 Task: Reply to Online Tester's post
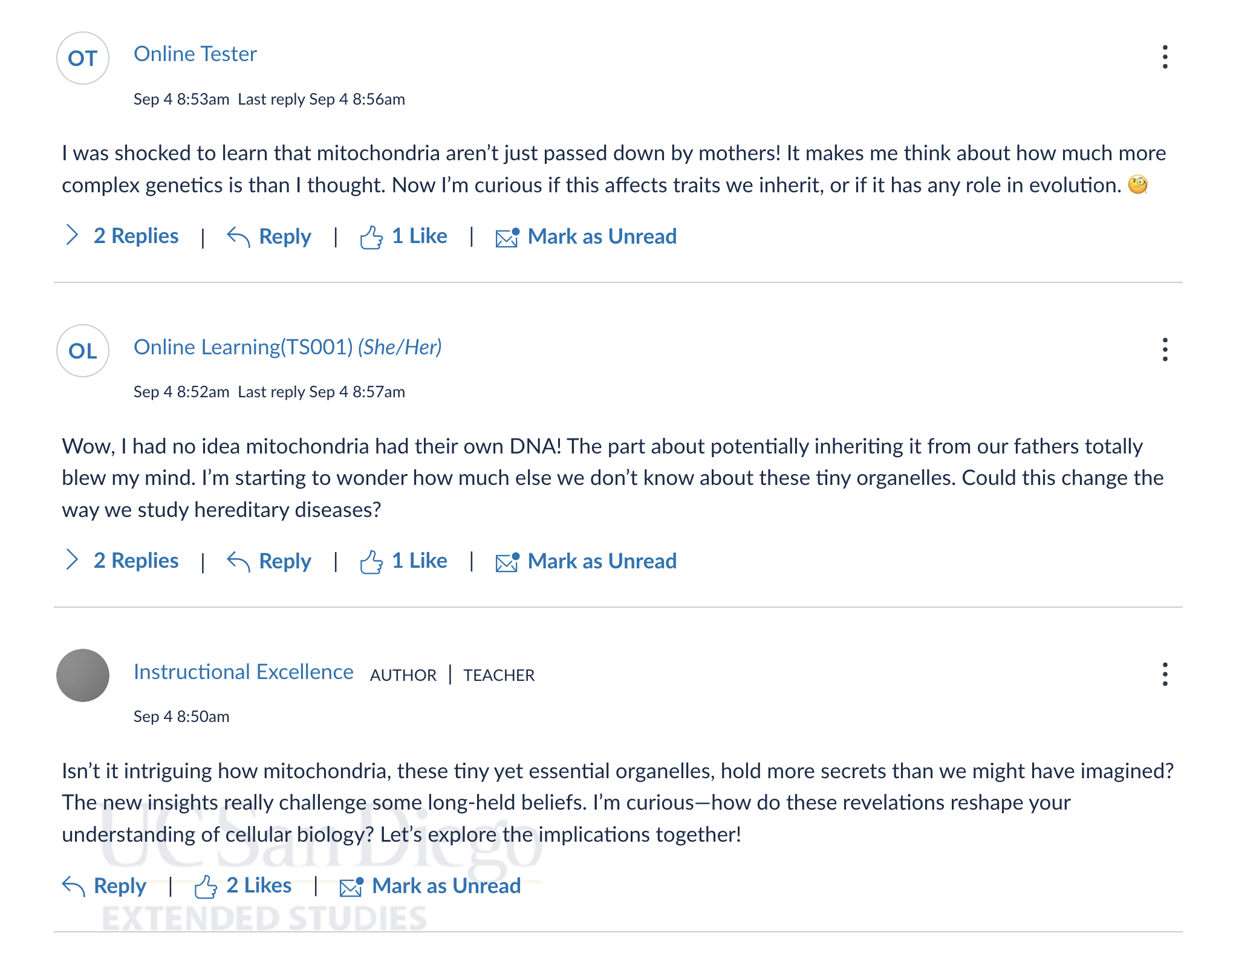pyautogui.click(x=269, y=236)
